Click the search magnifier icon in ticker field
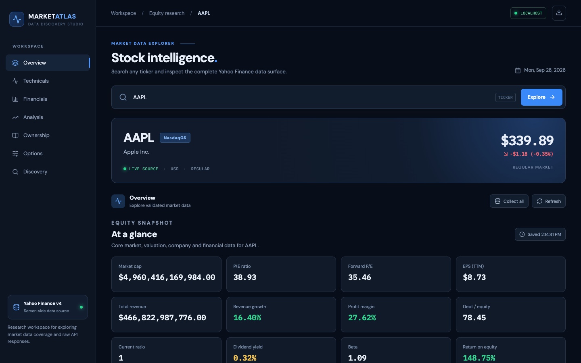Viewport: 581px width, 363px height. pos(123,97)
